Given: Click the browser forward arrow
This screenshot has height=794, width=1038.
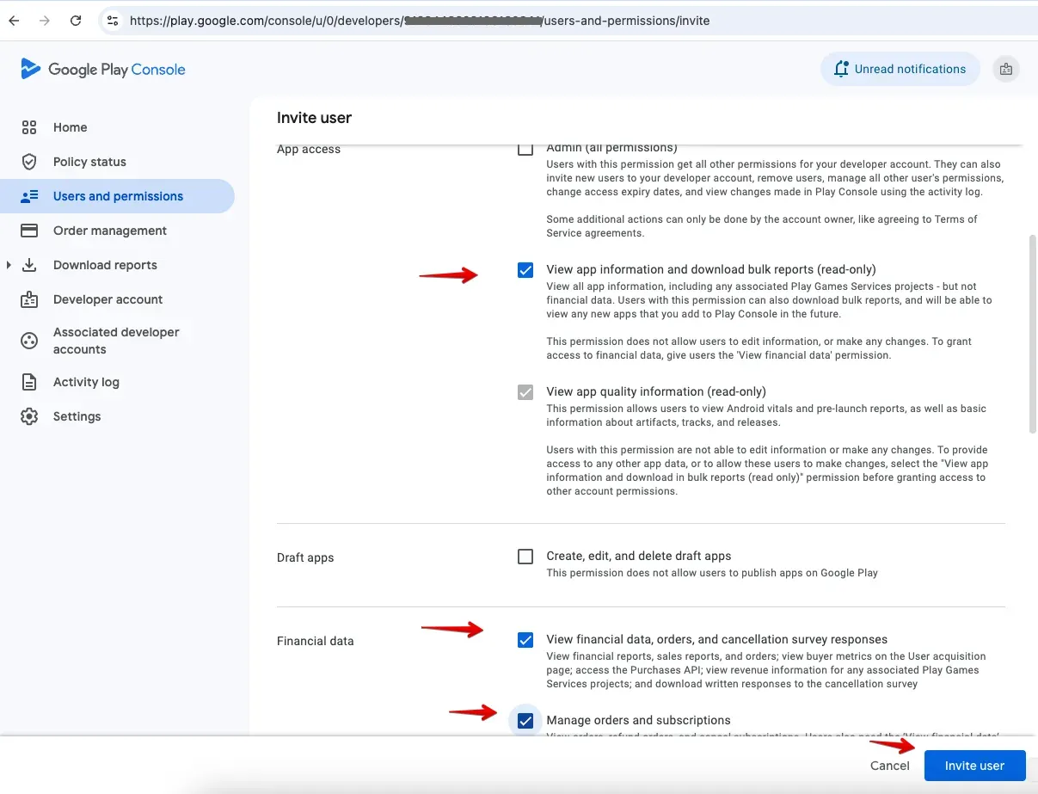Looking at the screenshot, I should pyautogui.click(x=45, y=21).
